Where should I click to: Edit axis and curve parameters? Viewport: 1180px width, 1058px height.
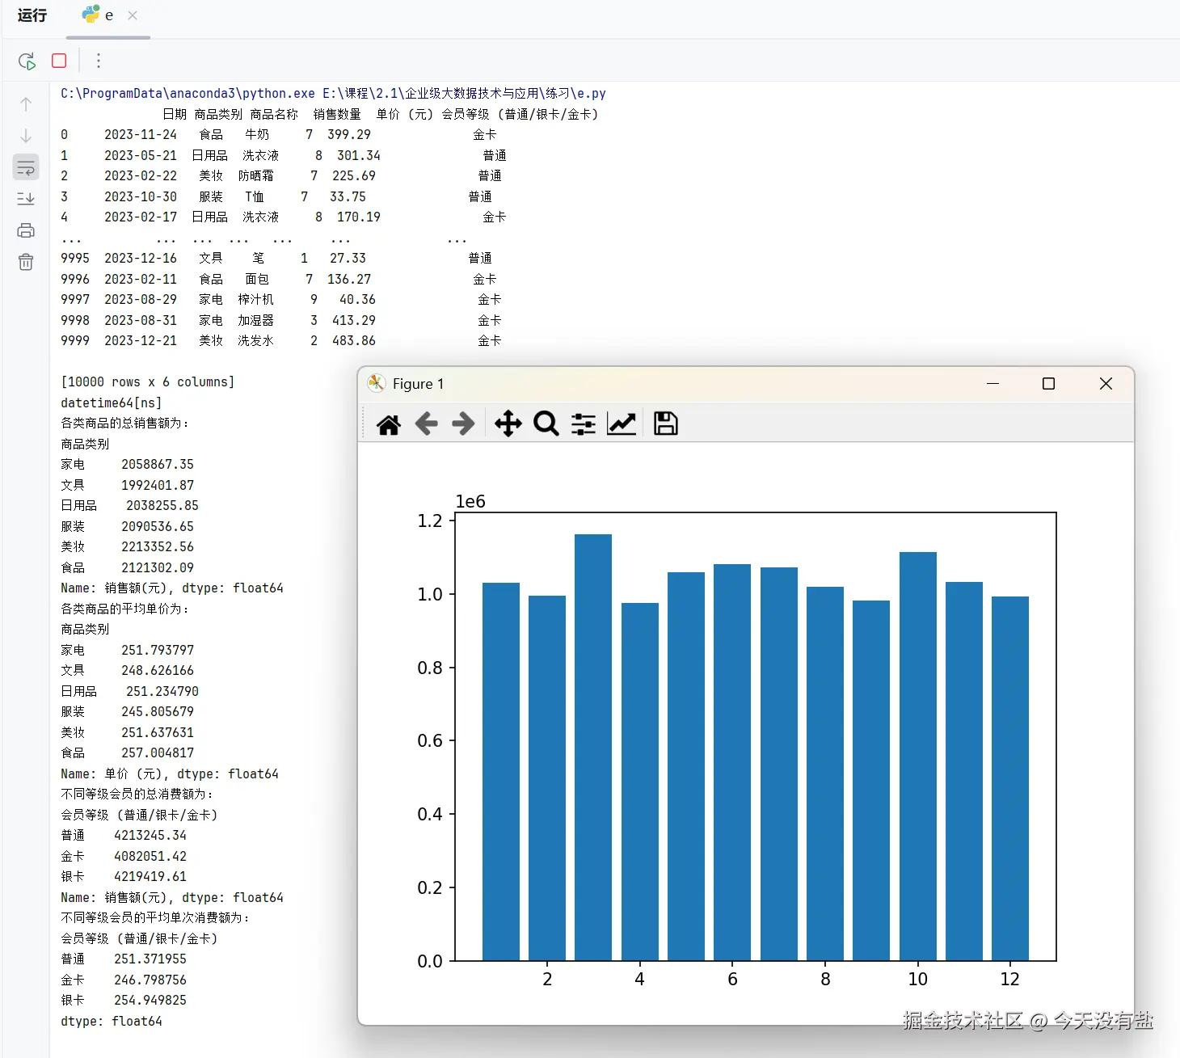(622, 424)
